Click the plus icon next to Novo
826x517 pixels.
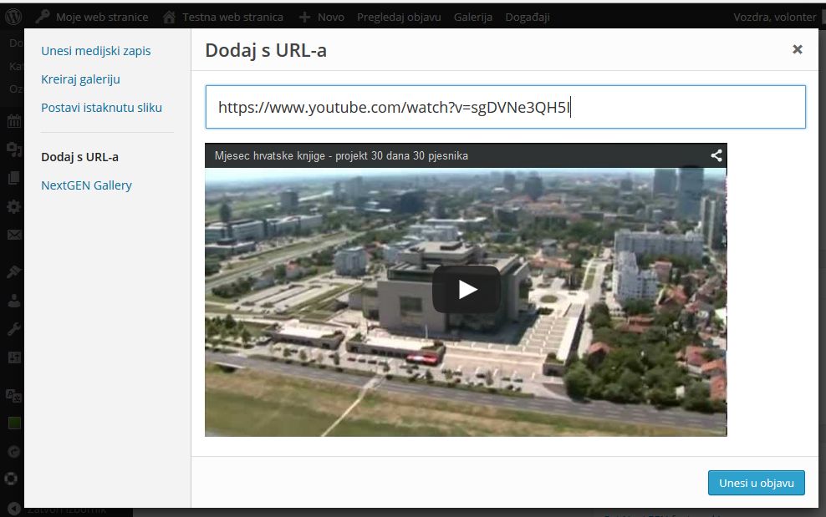tap(304, 18)
